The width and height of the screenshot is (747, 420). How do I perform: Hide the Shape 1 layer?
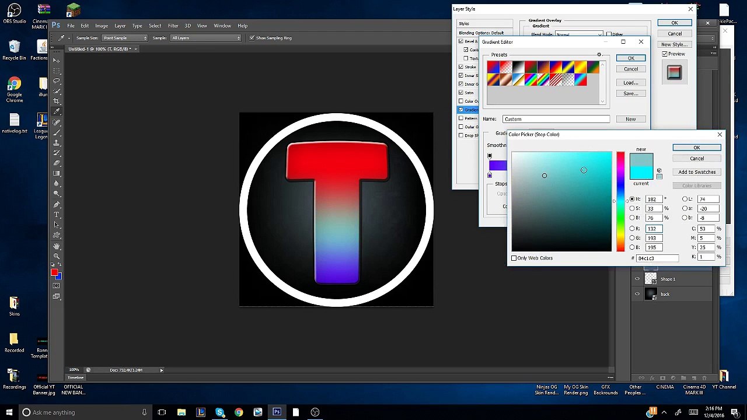click(637, 279)
